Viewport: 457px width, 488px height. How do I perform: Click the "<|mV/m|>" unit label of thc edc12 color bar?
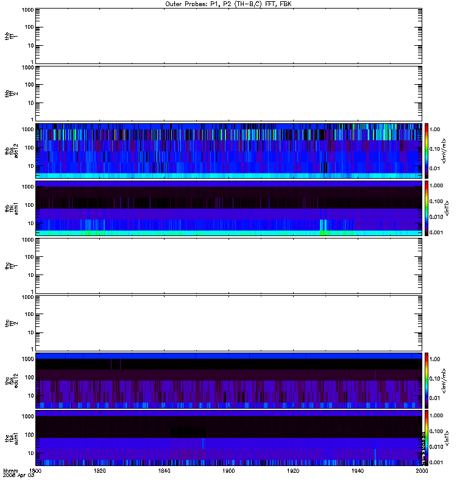coord(444,380)
